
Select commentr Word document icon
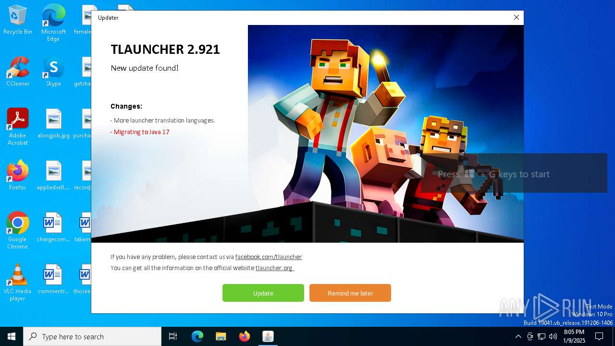[x=53, y=280]
